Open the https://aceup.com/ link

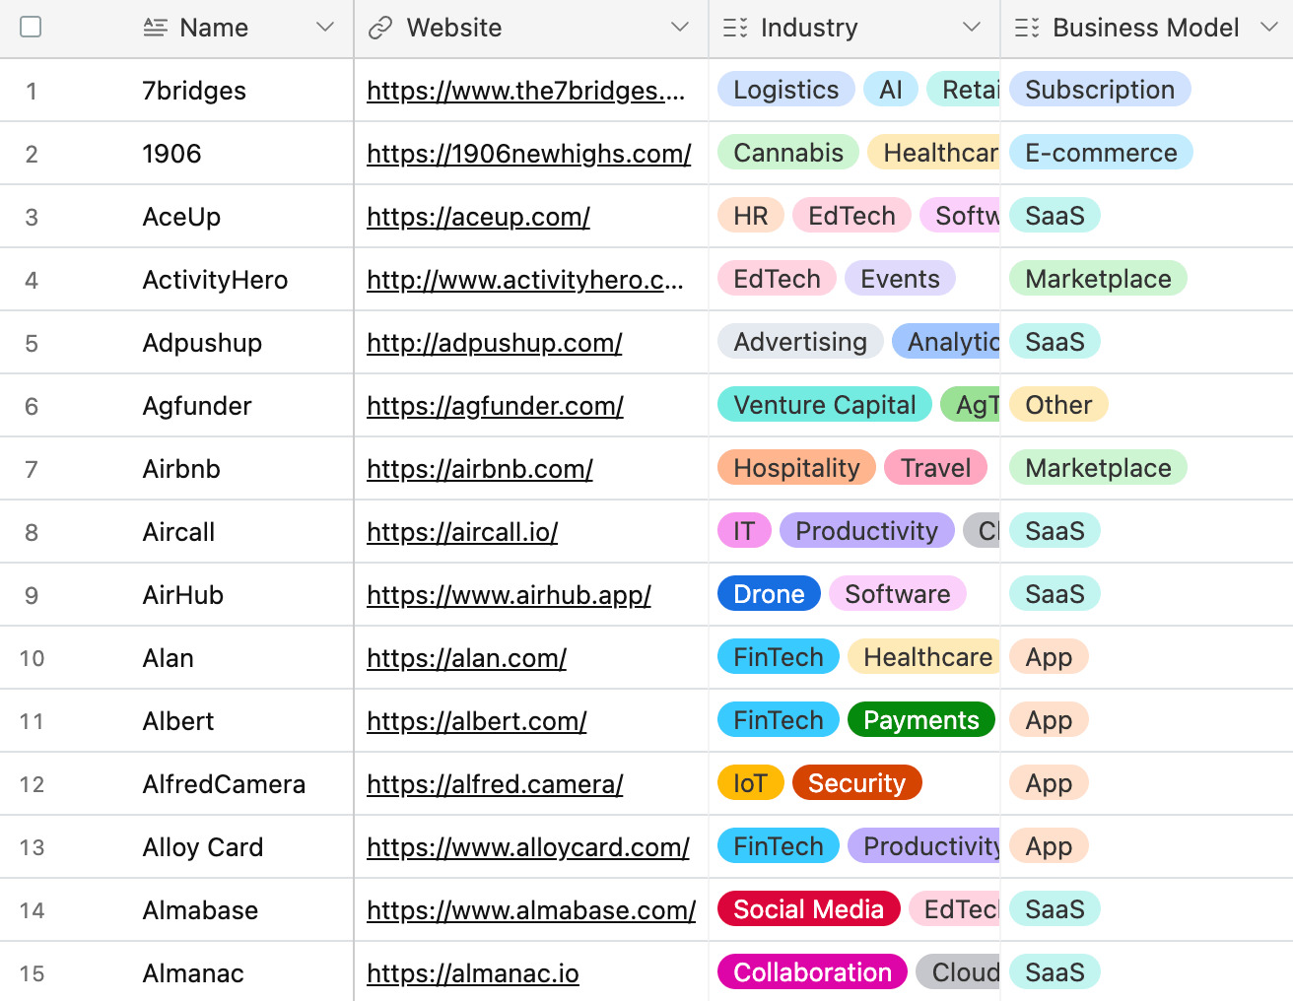click(478, 217)
